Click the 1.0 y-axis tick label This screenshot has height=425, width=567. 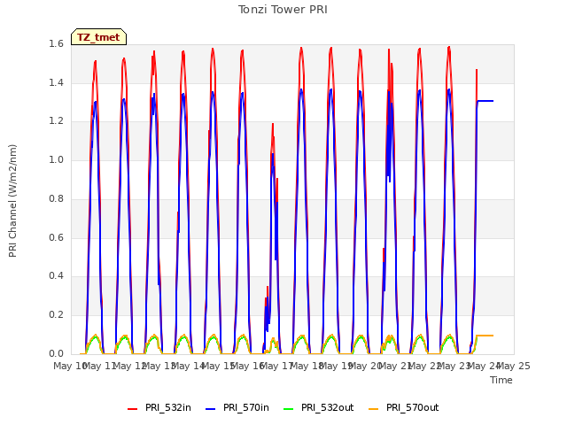point(56,159)
